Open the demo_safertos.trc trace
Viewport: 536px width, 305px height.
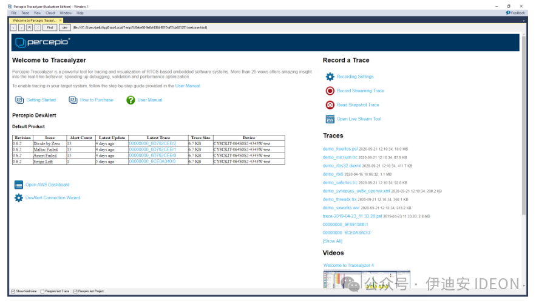[340, 183]
